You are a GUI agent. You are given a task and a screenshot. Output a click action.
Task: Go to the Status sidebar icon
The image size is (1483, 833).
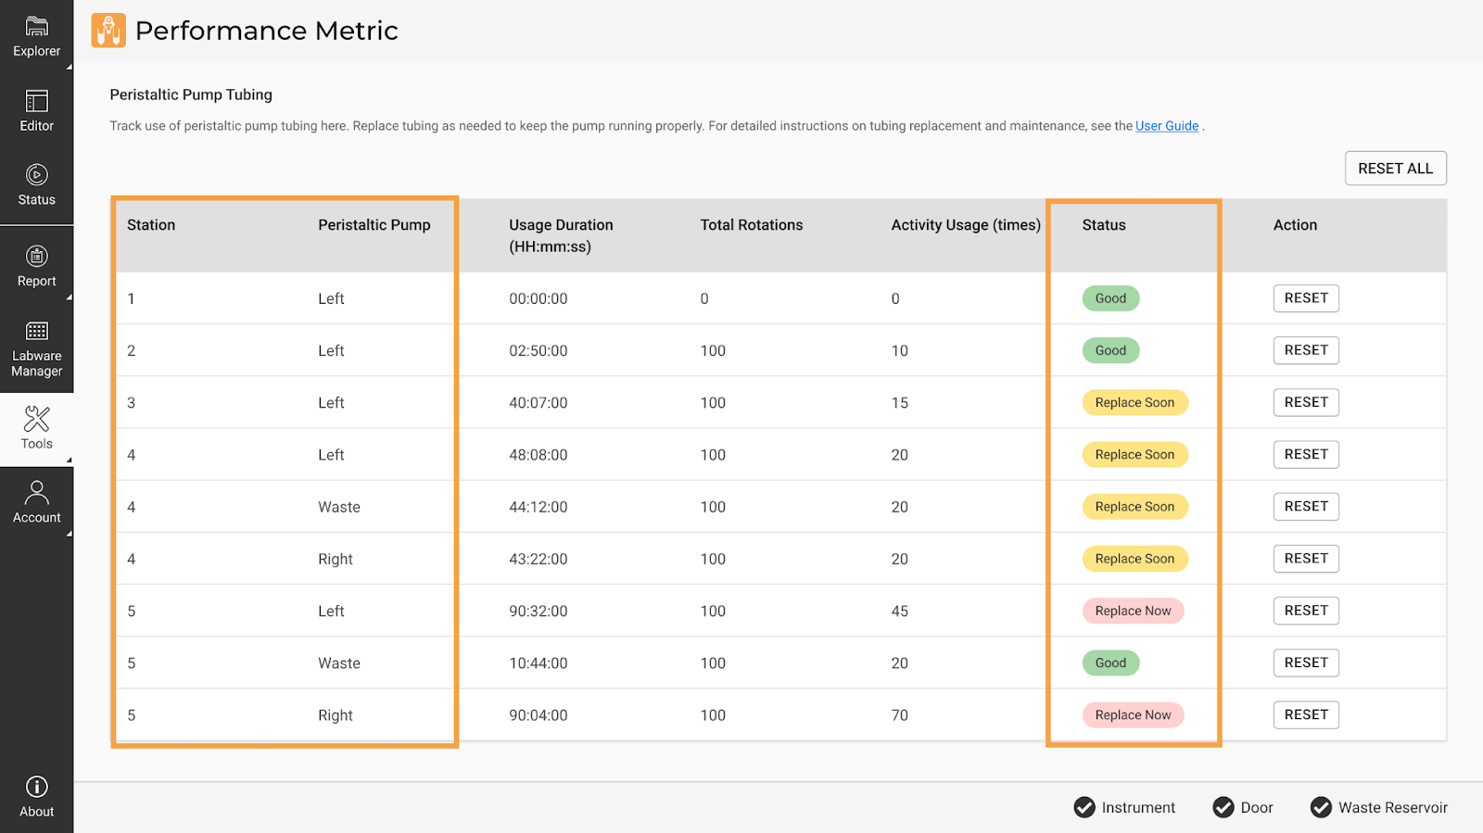[x=37, y=175]
